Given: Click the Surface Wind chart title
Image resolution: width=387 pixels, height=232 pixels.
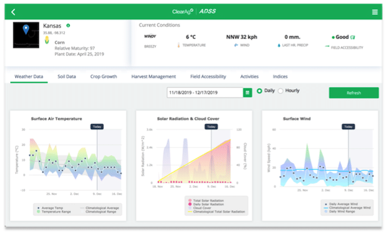Looking at the screenshot, I should click(297, 118).
